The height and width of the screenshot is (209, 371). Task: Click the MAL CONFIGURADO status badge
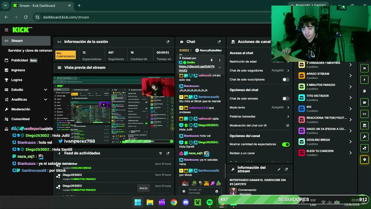(x=66, y=55)
